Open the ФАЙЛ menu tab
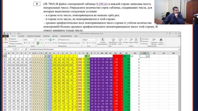 click(5, 36)
